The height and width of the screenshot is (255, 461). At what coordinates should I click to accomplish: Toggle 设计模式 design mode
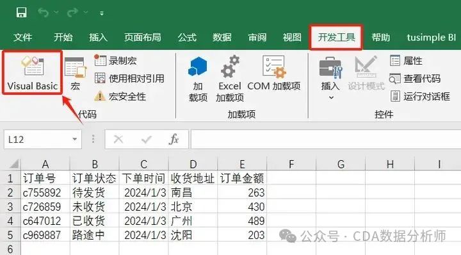coord(366,74)
